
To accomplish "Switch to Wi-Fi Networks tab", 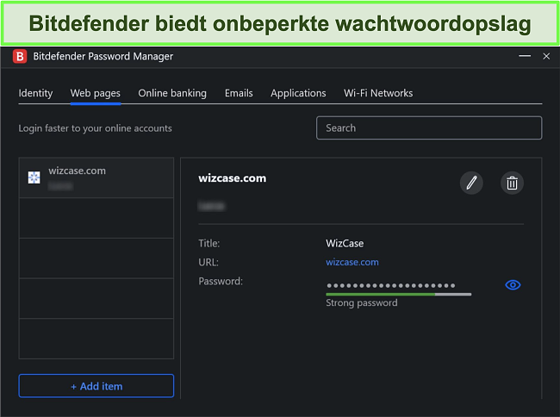I will pyautogui.click(x=378, y=93).
